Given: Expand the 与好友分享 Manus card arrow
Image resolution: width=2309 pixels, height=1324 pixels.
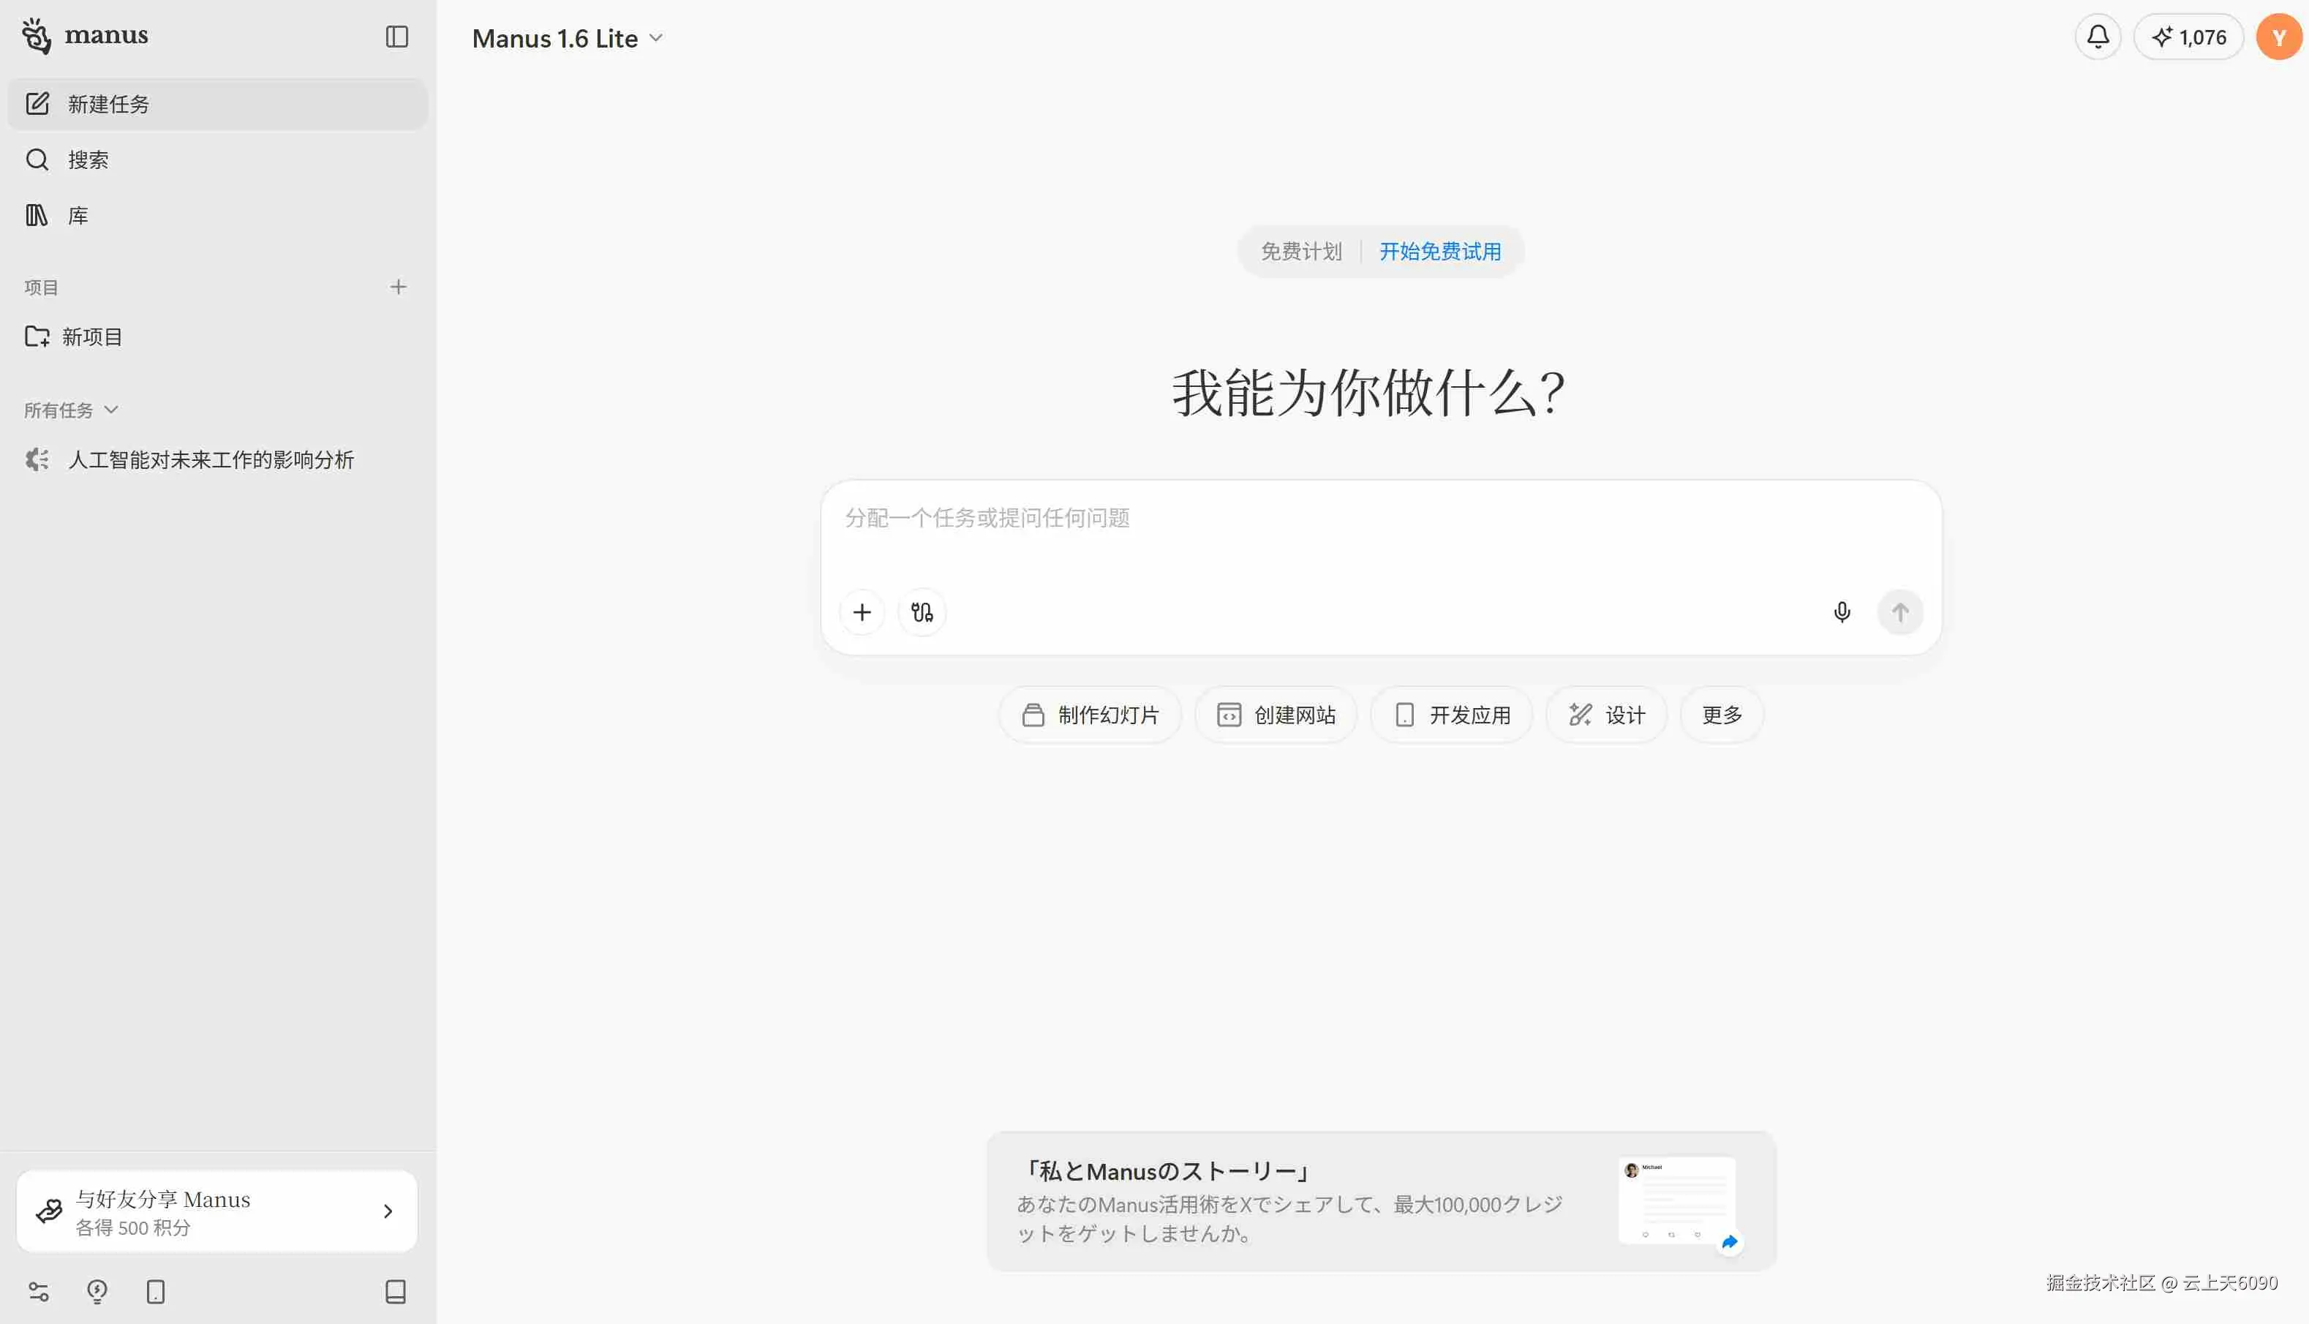Looking at the screenshot, I should 388,1211.
